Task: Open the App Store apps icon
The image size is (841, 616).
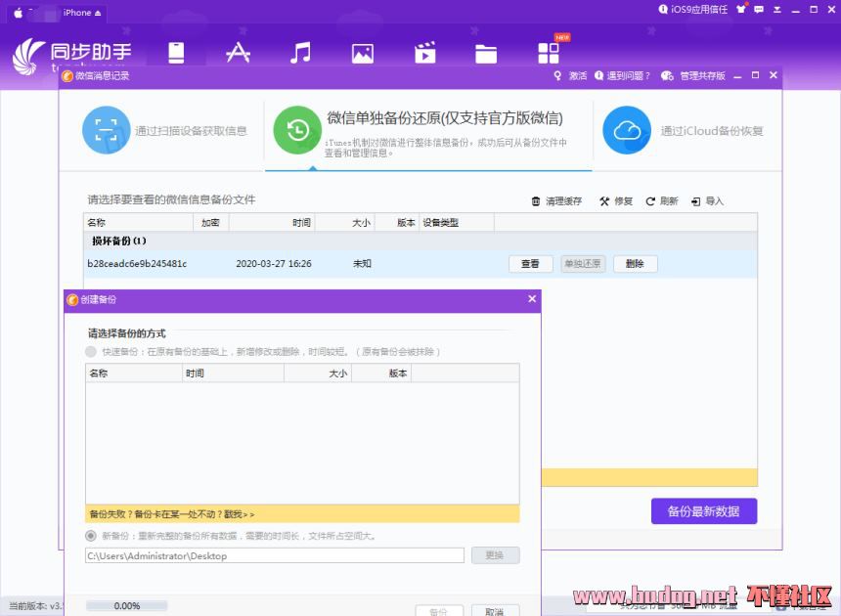Action: [238, 53]
